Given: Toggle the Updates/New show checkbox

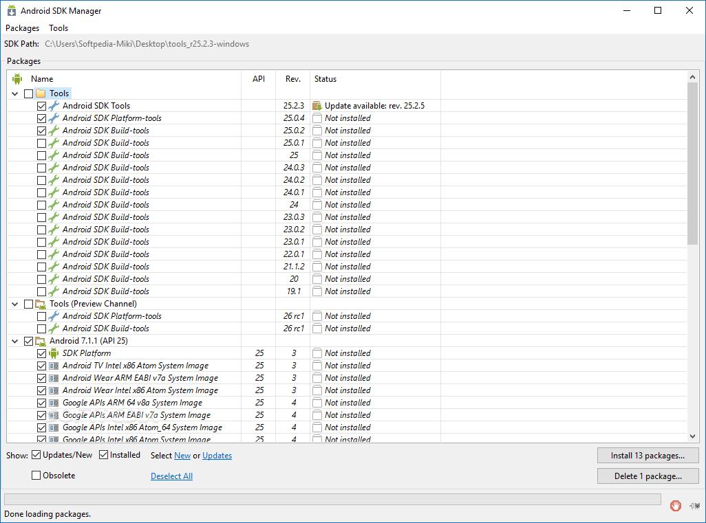Looking at the screenshot, I should (36, 455).
